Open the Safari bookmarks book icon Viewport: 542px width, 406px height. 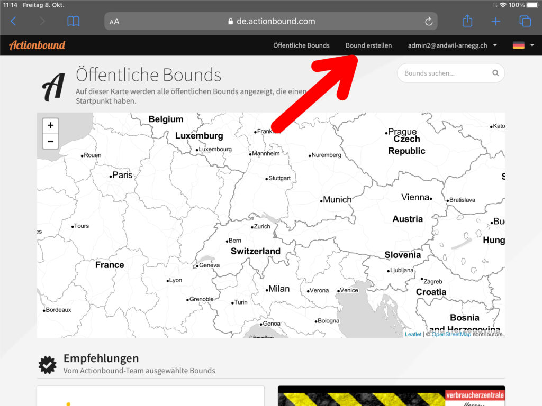[x=74, y=21]
